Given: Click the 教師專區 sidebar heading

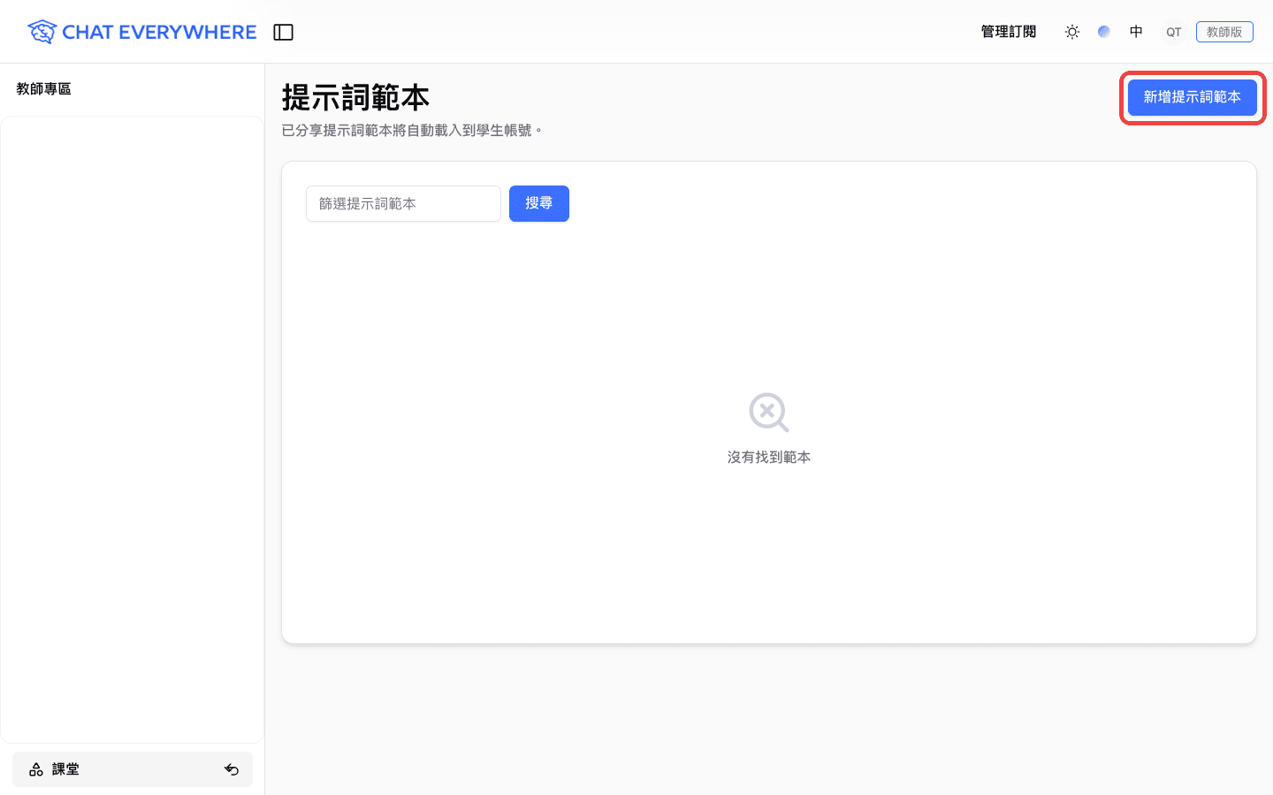Looking at the screenshot, I should click(x=43, y=88).
